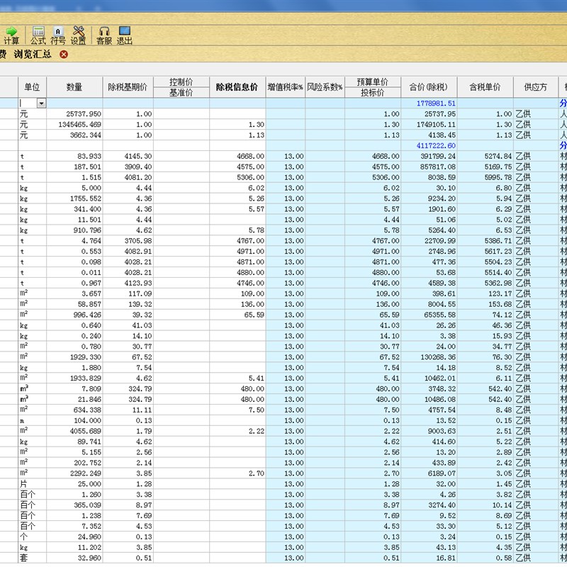The height and width of the screenshot is (567, 567).
Task: Select quantity cell 3662.344
Action: (74, 135)
